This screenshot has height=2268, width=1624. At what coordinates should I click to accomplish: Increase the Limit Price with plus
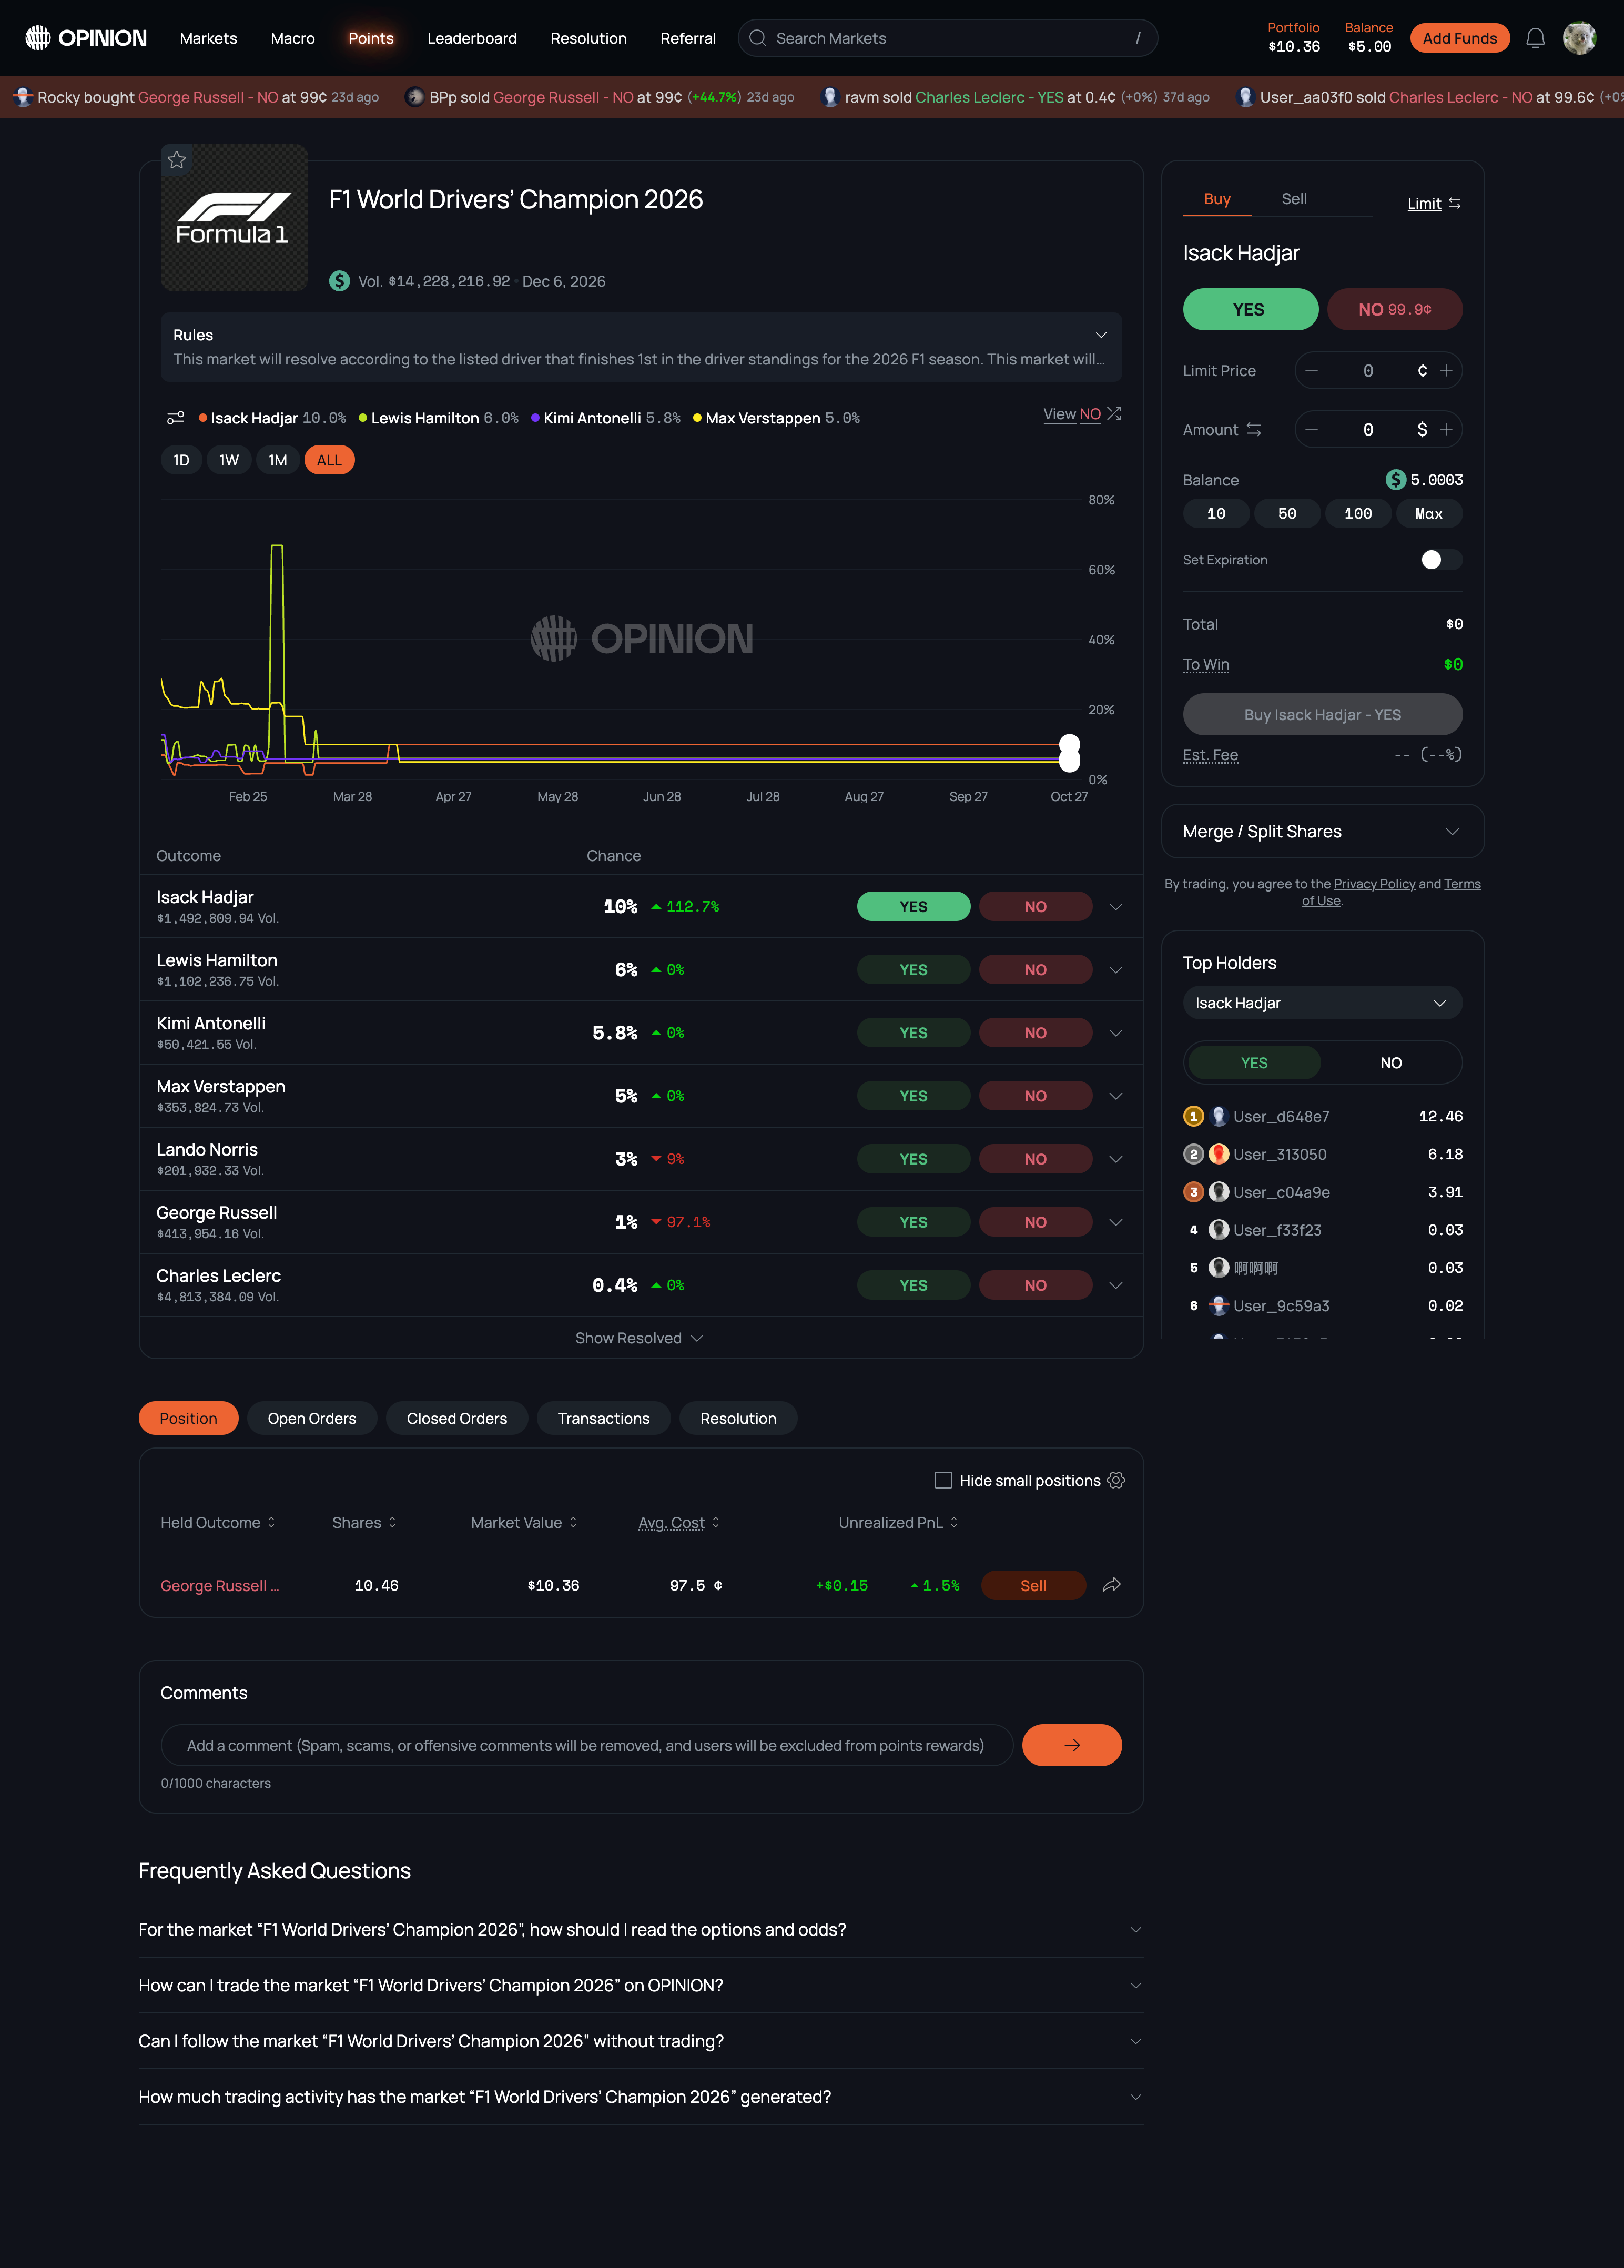coord(1446,370)
